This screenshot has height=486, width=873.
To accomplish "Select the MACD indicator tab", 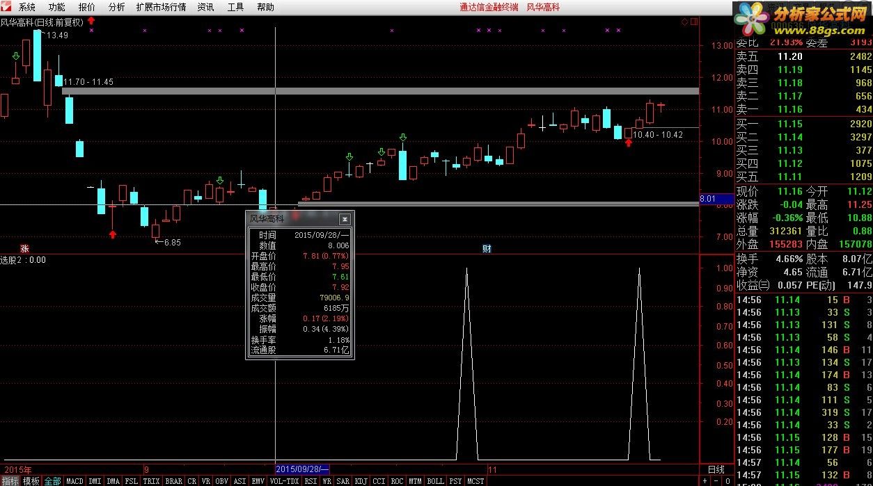I will 74,480.
